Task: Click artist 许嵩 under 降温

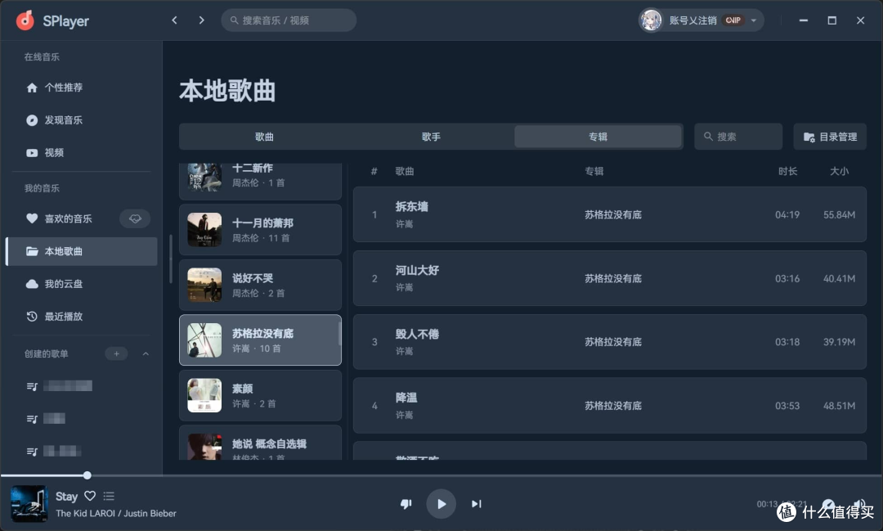Action: click(405, 415)
